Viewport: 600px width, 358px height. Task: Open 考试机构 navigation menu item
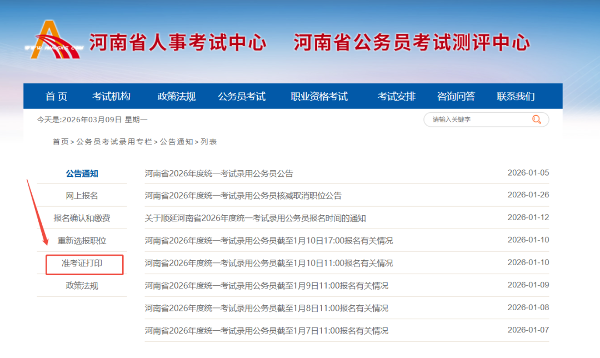[x=111, y=97]
